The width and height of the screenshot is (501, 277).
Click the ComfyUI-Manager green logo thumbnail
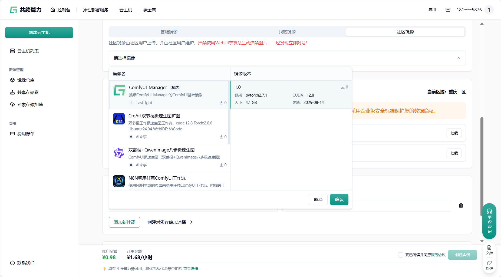click(x=119, y=90)
